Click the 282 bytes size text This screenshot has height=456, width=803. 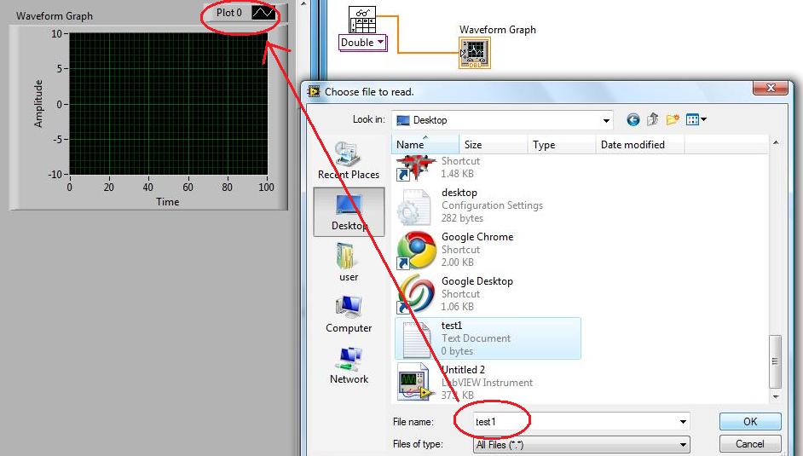tap(462, 218)
